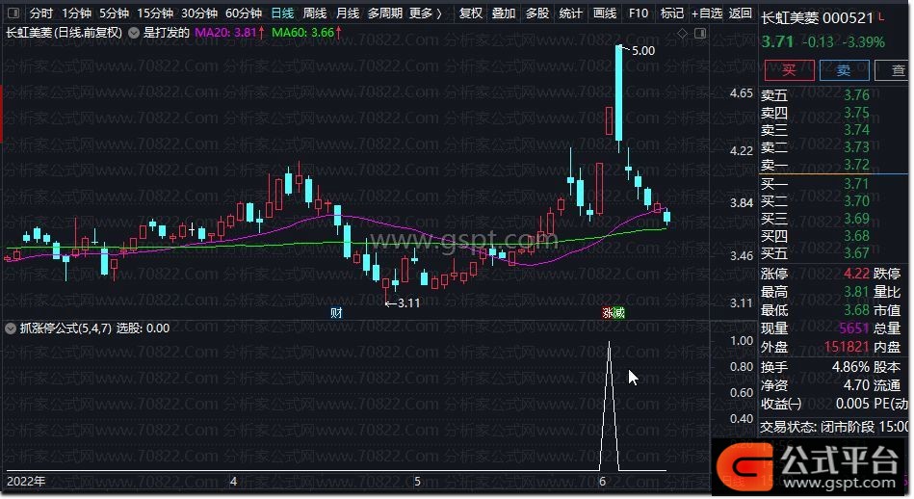Click the 外盘 151821 value

click(847, 347)
